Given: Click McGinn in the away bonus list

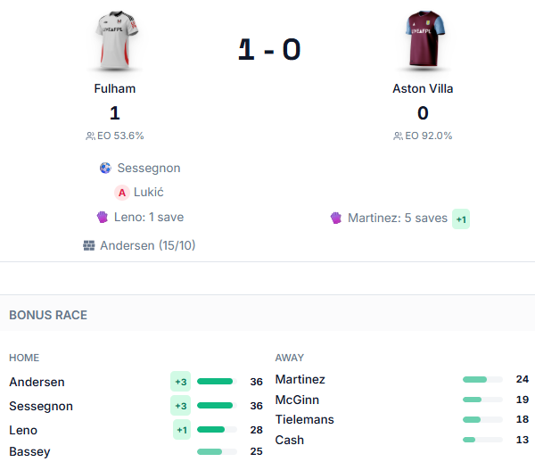Looking at the screenshot, I should 297,400.
